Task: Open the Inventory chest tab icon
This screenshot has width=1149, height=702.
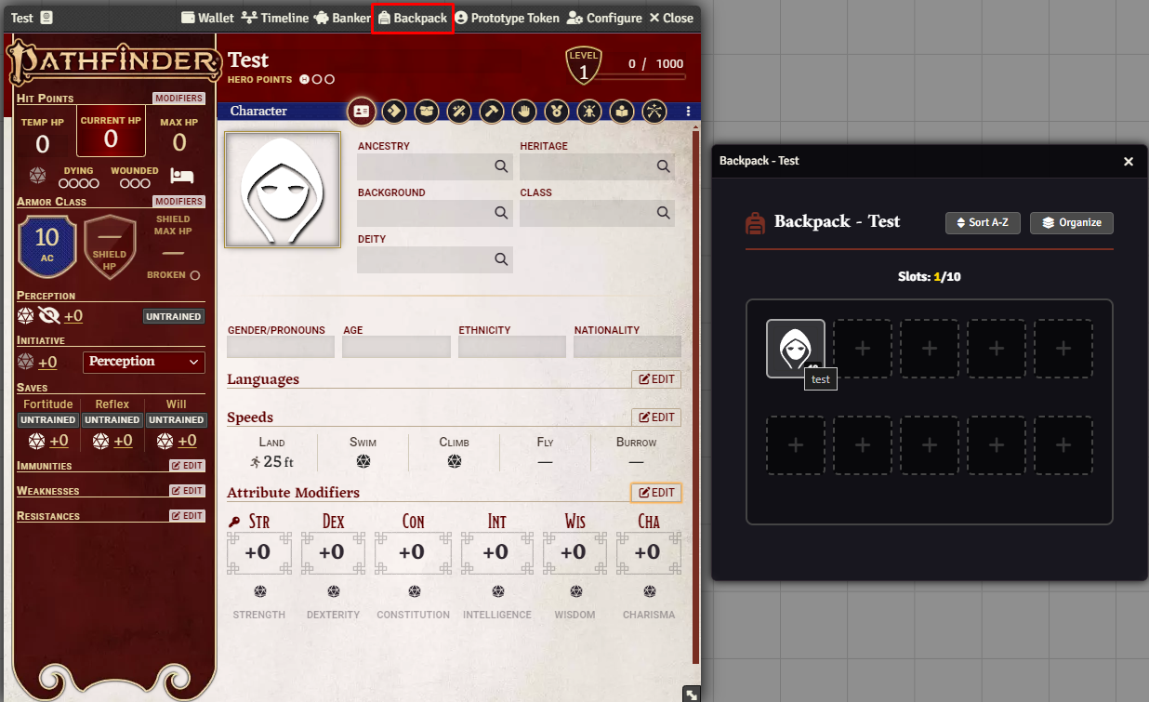Action: (427, 112)
